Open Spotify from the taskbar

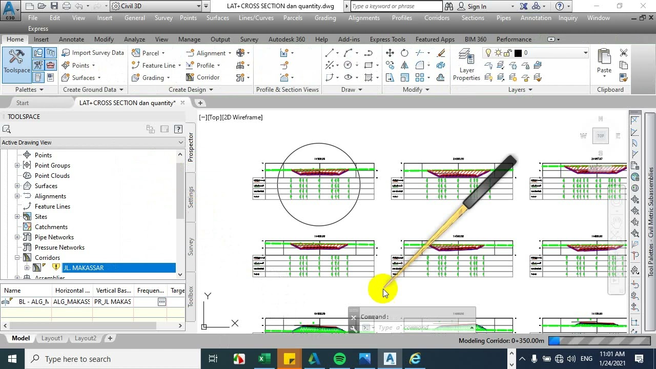coord(340,359)
